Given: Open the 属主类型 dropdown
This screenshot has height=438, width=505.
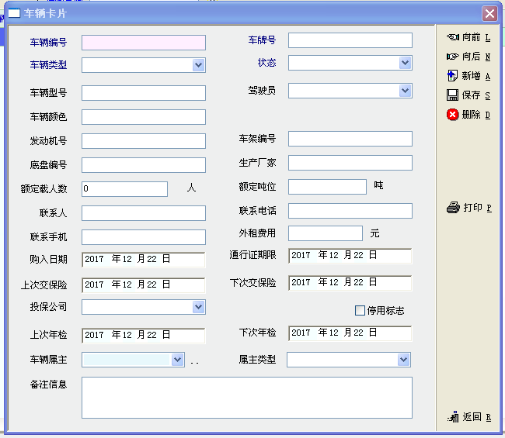Looking at the screenshot, I should [x=403, y=360].
